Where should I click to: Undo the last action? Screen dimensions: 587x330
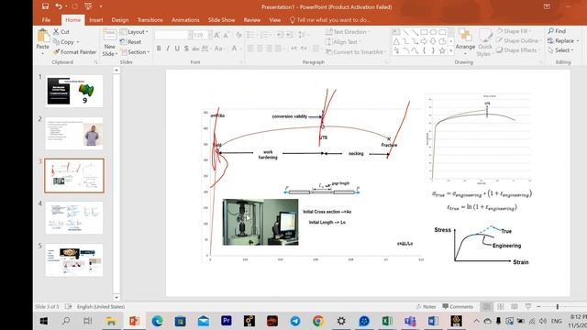(x=59, y=6)
